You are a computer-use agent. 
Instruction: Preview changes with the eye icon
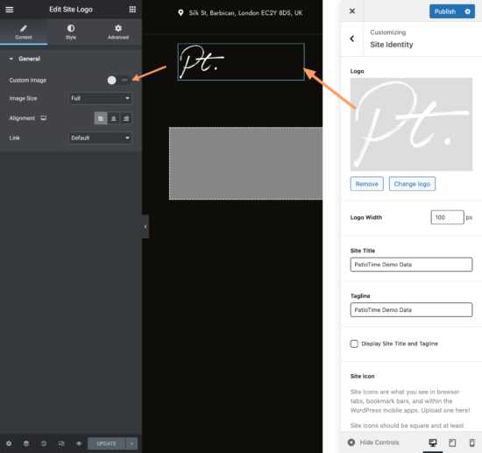click(x=79, y=443)
